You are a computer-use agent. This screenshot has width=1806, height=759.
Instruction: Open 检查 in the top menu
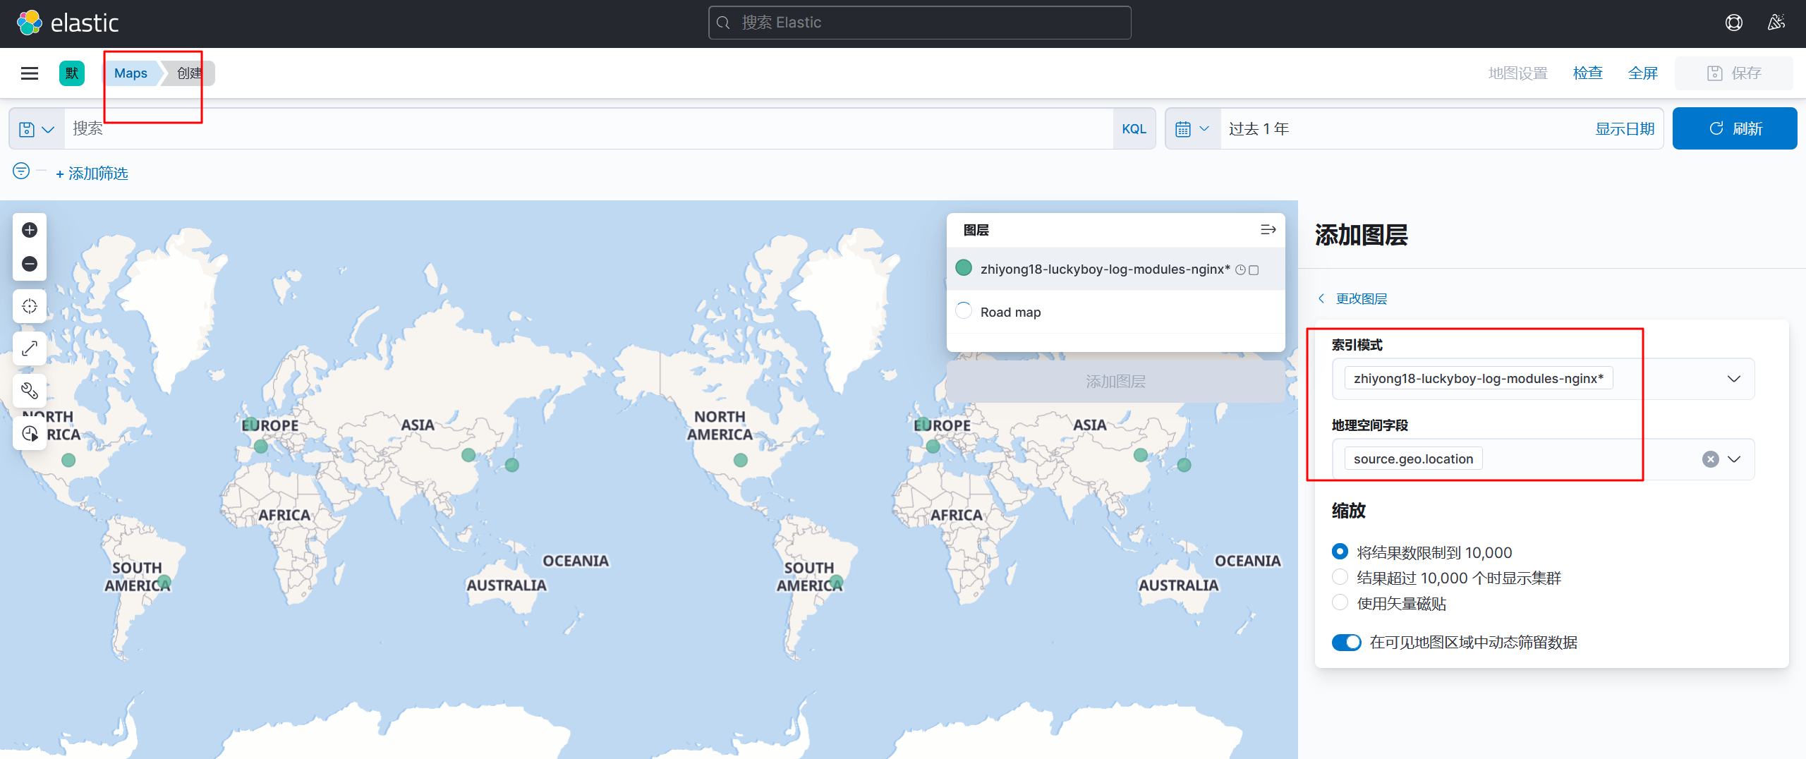pos(1587,73)
